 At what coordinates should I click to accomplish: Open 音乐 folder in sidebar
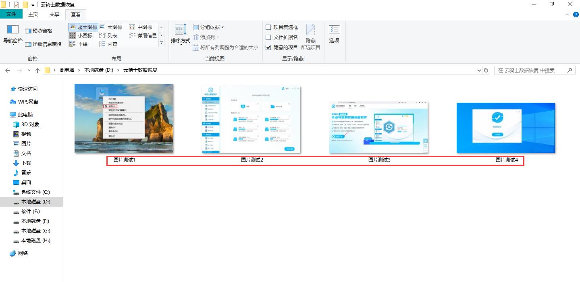22,172
